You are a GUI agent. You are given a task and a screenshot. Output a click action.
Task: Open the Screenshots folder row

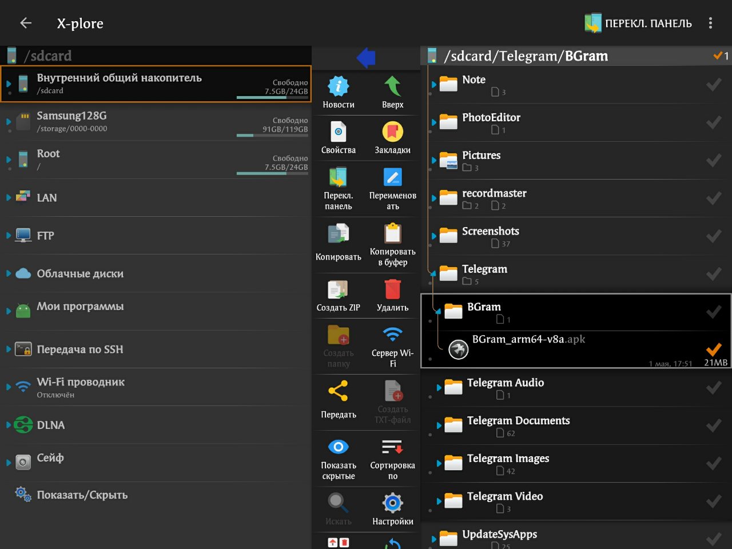point(576,236)
